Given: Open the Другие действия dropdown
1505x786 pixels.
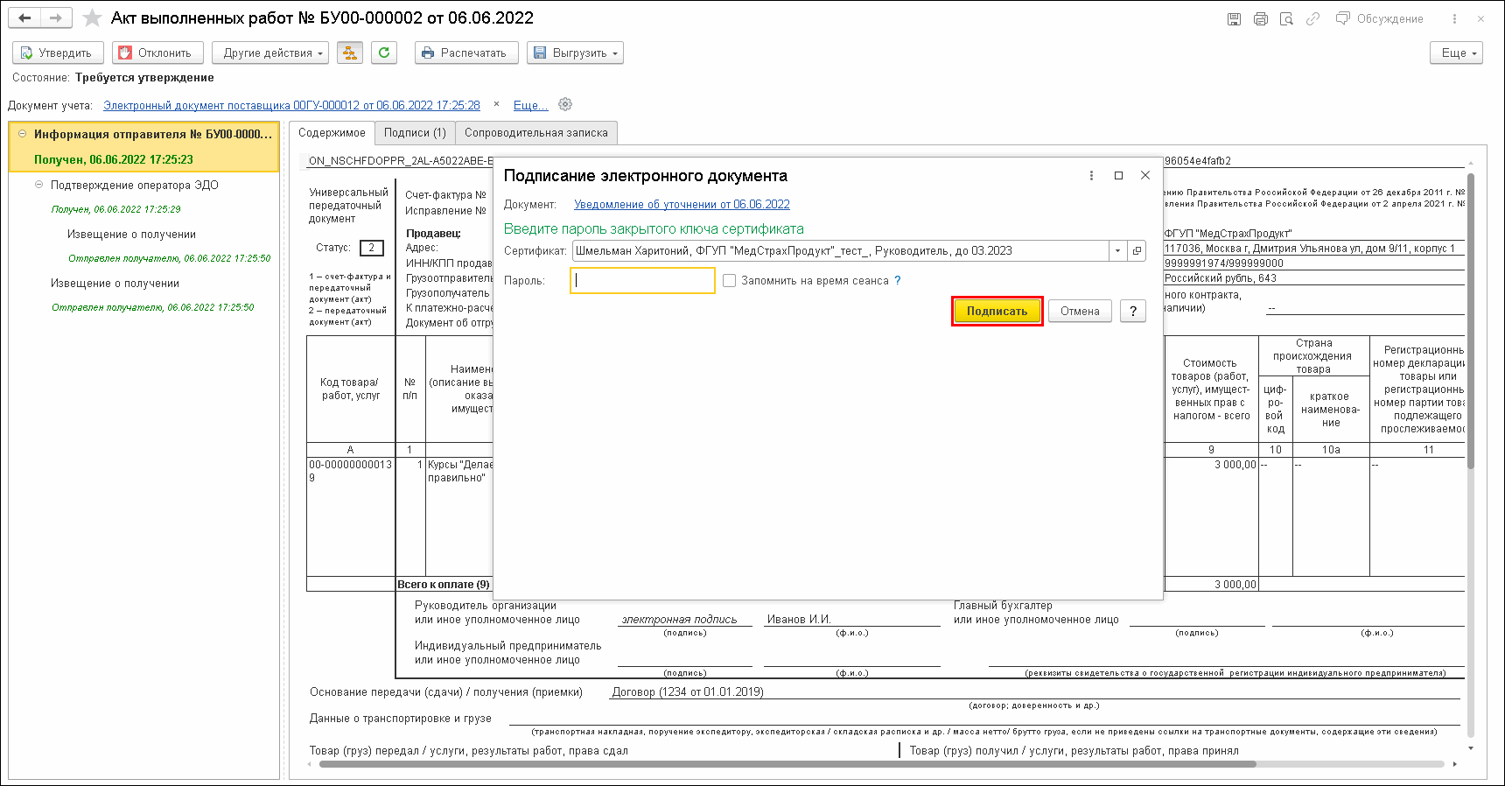Looking at the screenshot, I should [x=270, y=53].
